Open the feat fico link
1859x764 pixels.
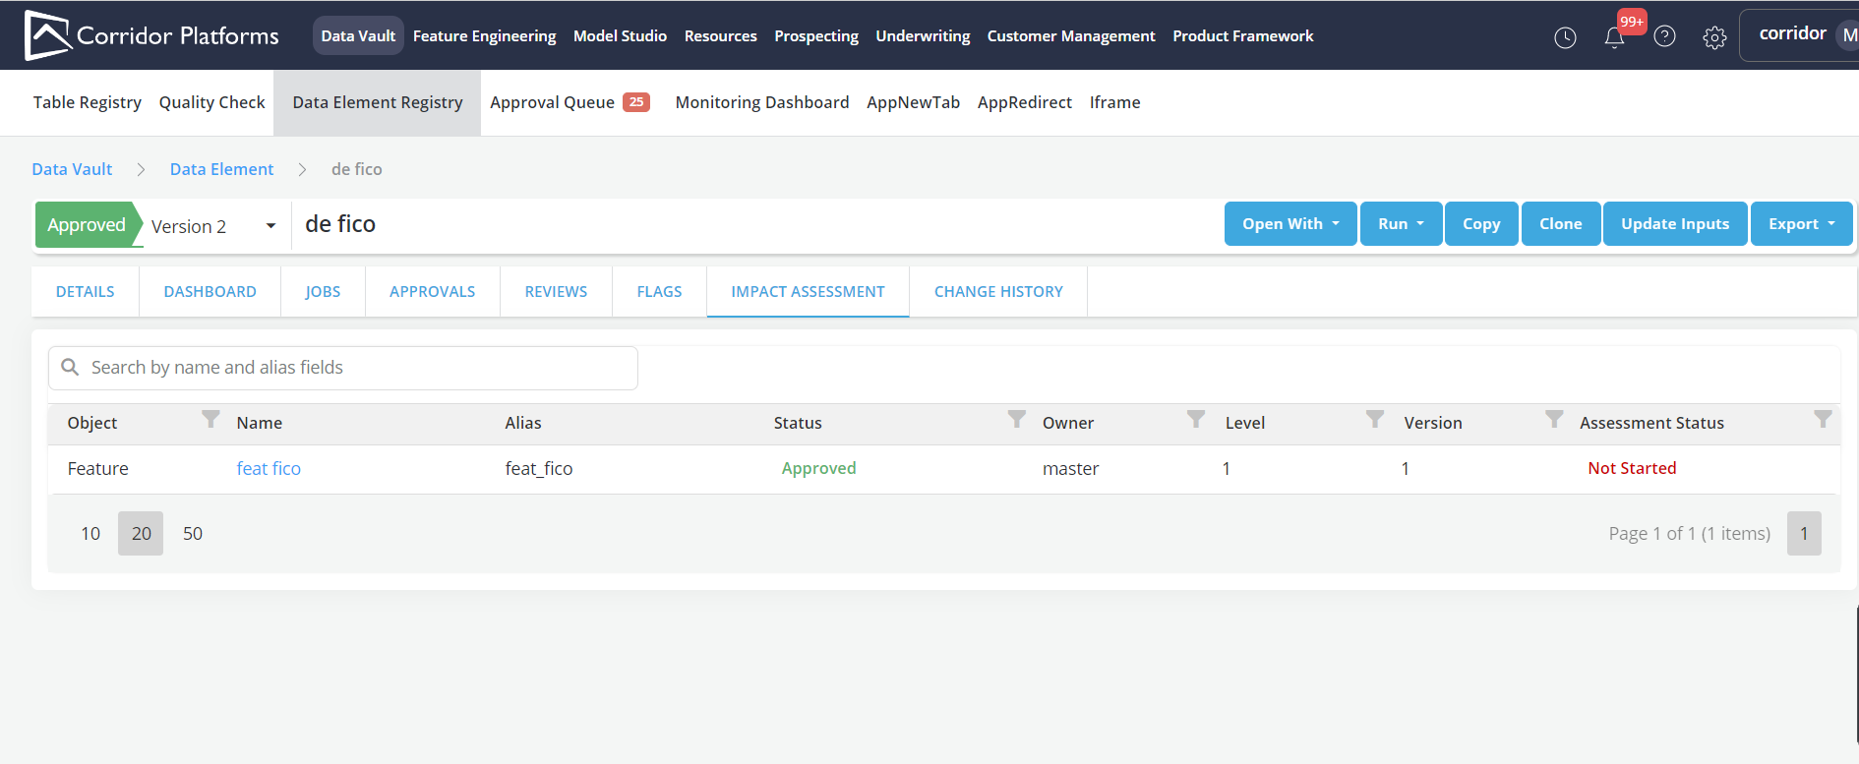coord(269,469)
